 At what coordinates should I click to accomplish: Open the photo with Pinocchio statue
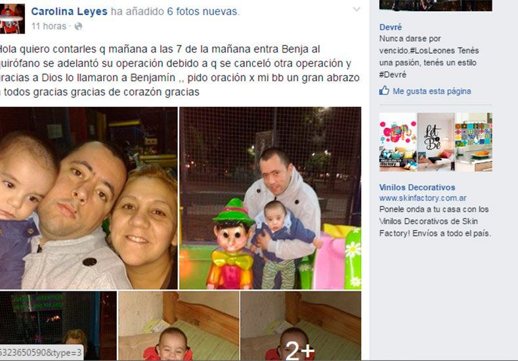pyautogui.click(x=270, y=198)
